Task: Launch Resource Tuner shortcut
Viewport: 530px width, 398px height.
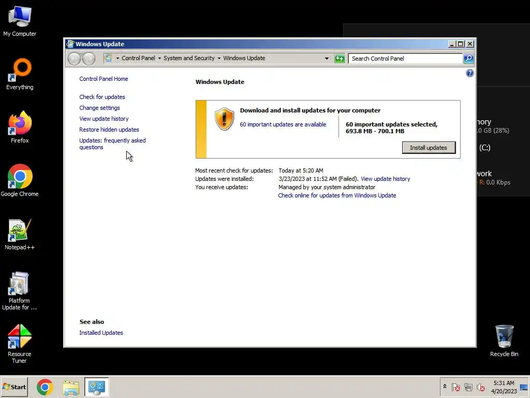Action: (x=20, y=344)
